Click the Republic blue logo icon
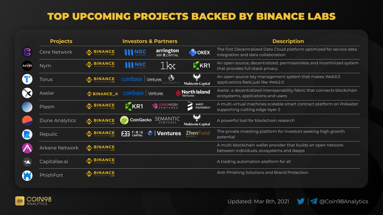Image resolution: width=383 pixels, height=215 pixels. 27,134
